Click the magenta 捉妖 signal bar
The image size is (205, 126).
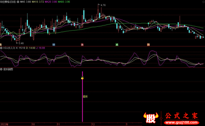coord(82,108)
